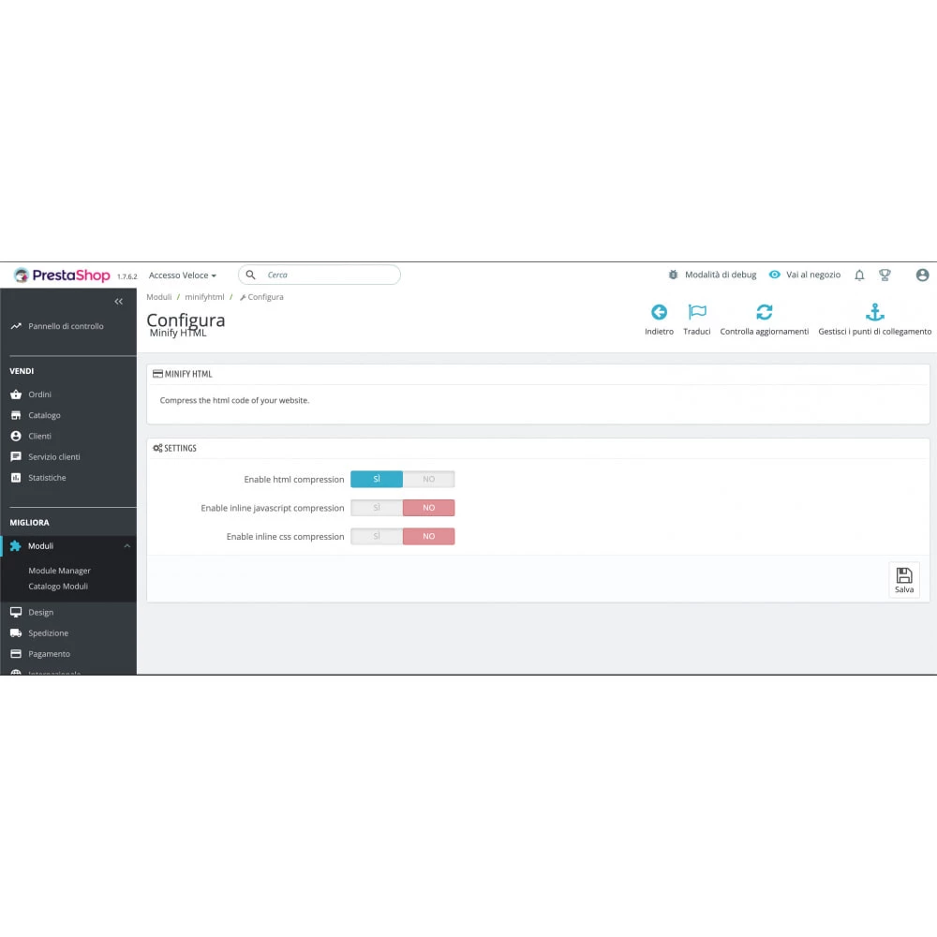This screenshot has height=937, width=937.
Task: Click the SETTINGS panel heading
Action: point(174,448)
